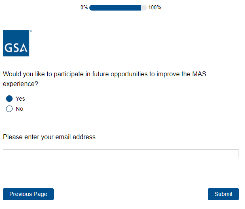Click the GSA logo
The width and height of the screenshot is (245, 209).
(x=16, y=43)
